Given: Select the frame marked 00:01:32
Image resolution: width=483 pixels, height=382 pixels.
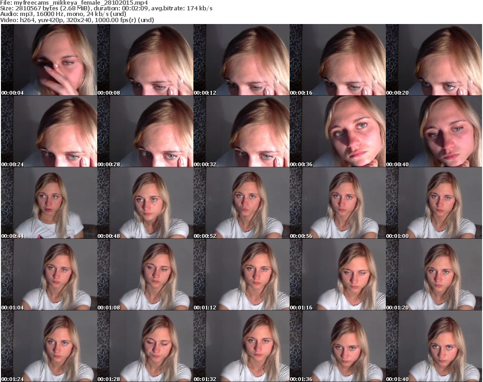Looking at the screenshot, I should pyautogui.click(x=241, y=346).
